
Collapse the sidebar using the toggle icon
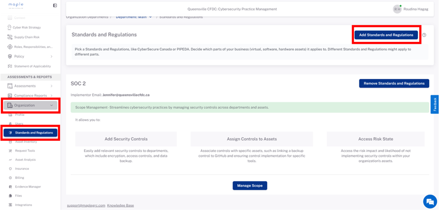tap(55, 5)
